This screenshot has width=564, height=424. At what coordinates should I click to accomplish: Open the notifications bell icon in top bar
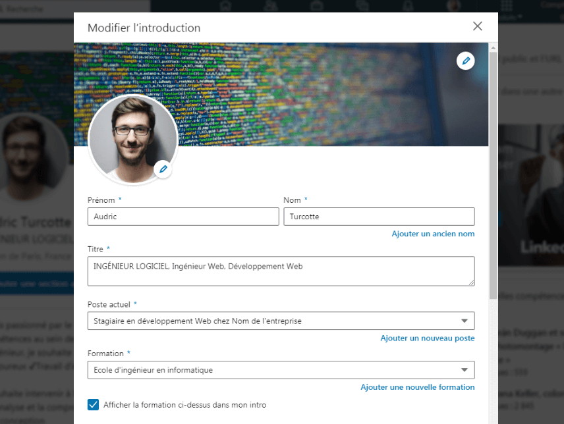pos(408,5)
